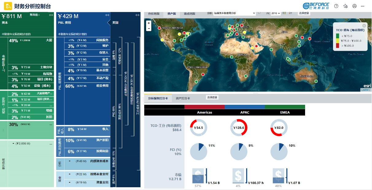The height and width of the screenshot is (190, 372).
Task: Click the Americas column header
Action: point(204,112)
